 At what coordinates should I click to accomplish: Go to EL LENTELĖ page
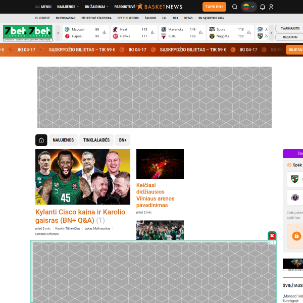42,18
